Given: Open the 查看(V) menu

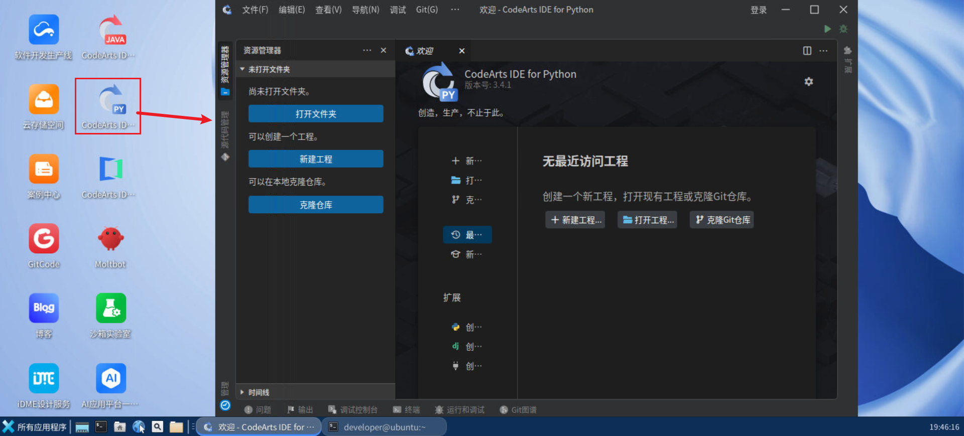Looking at the screenshot, I should coord(328,10).
